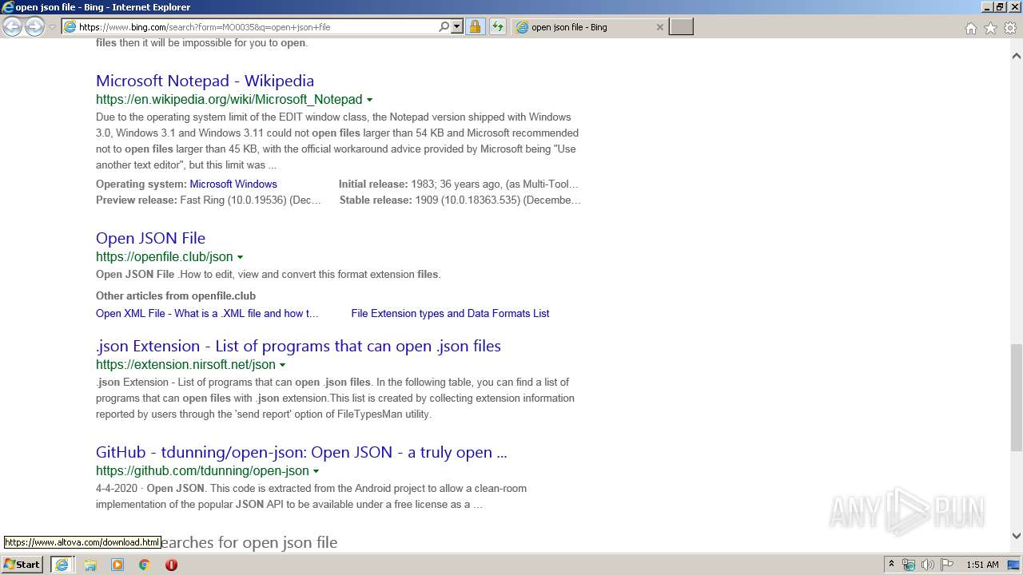Click the network tray icon
The image size is (1023, 575).
coord(909,565)
